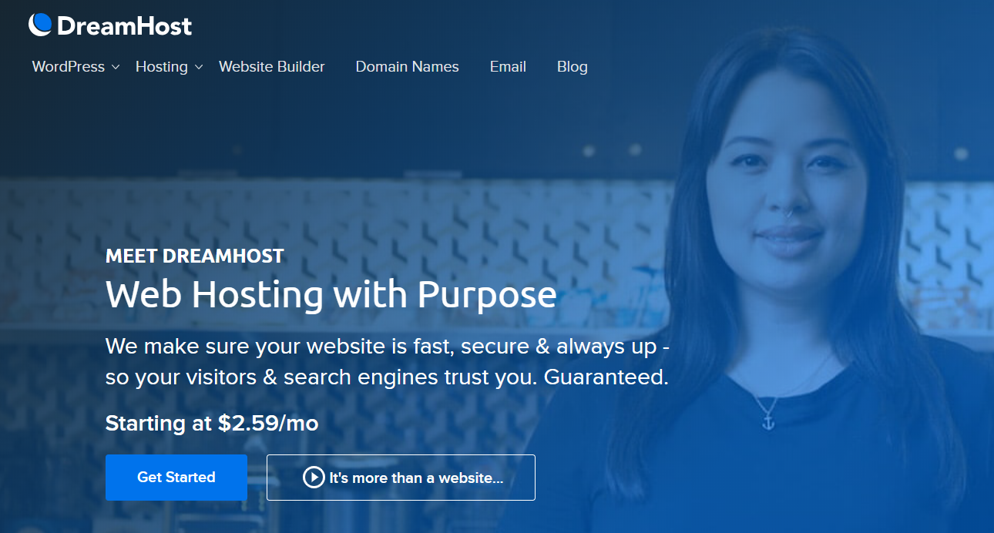The height and width of the screenshot is (533, 994).
Task: Open the WordPress menu
Action: coord(69,67)
